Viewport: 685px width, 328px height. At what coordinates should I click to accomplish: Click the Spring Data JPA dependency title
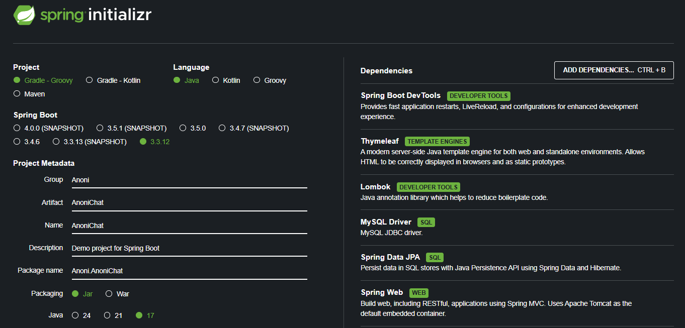tap(390, 257)
